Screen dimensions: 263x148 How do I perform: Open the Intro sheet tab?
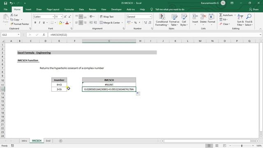24,141
